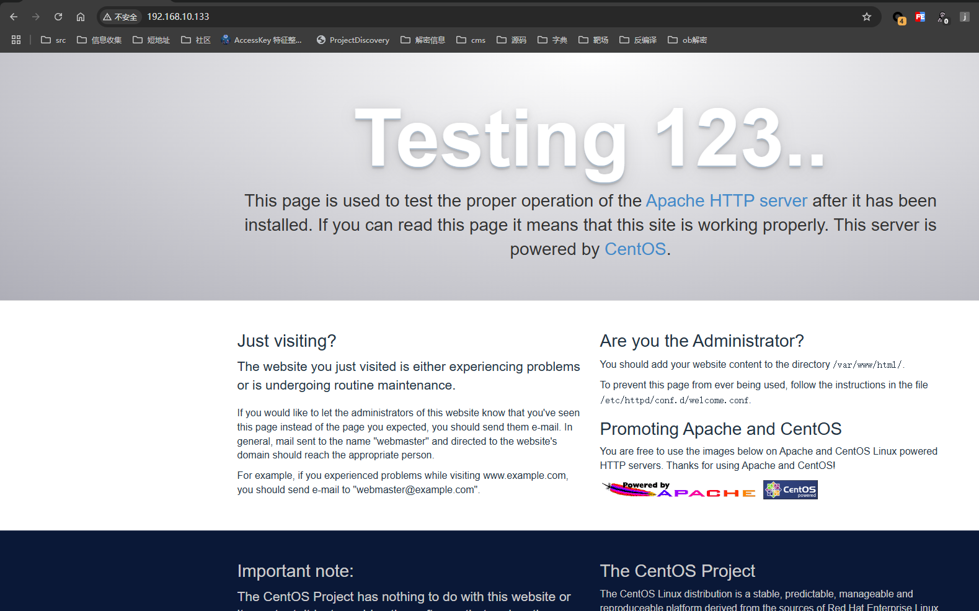
Task: Expand the "src" bookmark folder
Action: [x=53, y=40]
